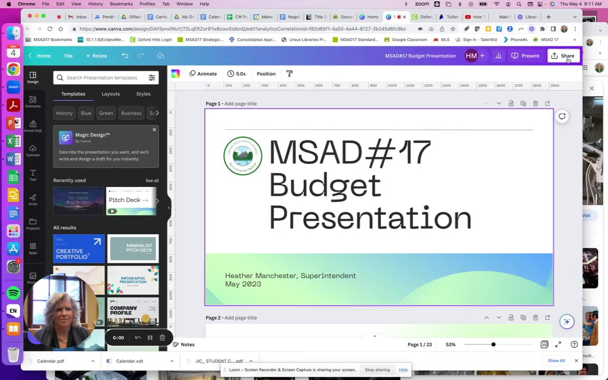This screenshot has height=380, width=608.
Task: Lock Page 1 with the lock icon
Action: (x=511, y=103)
